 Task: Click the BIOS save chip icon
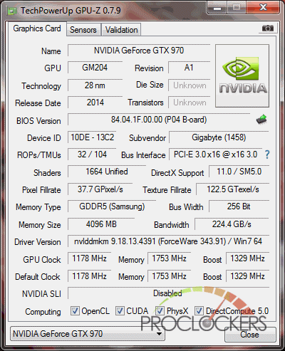tap(261, 120)
